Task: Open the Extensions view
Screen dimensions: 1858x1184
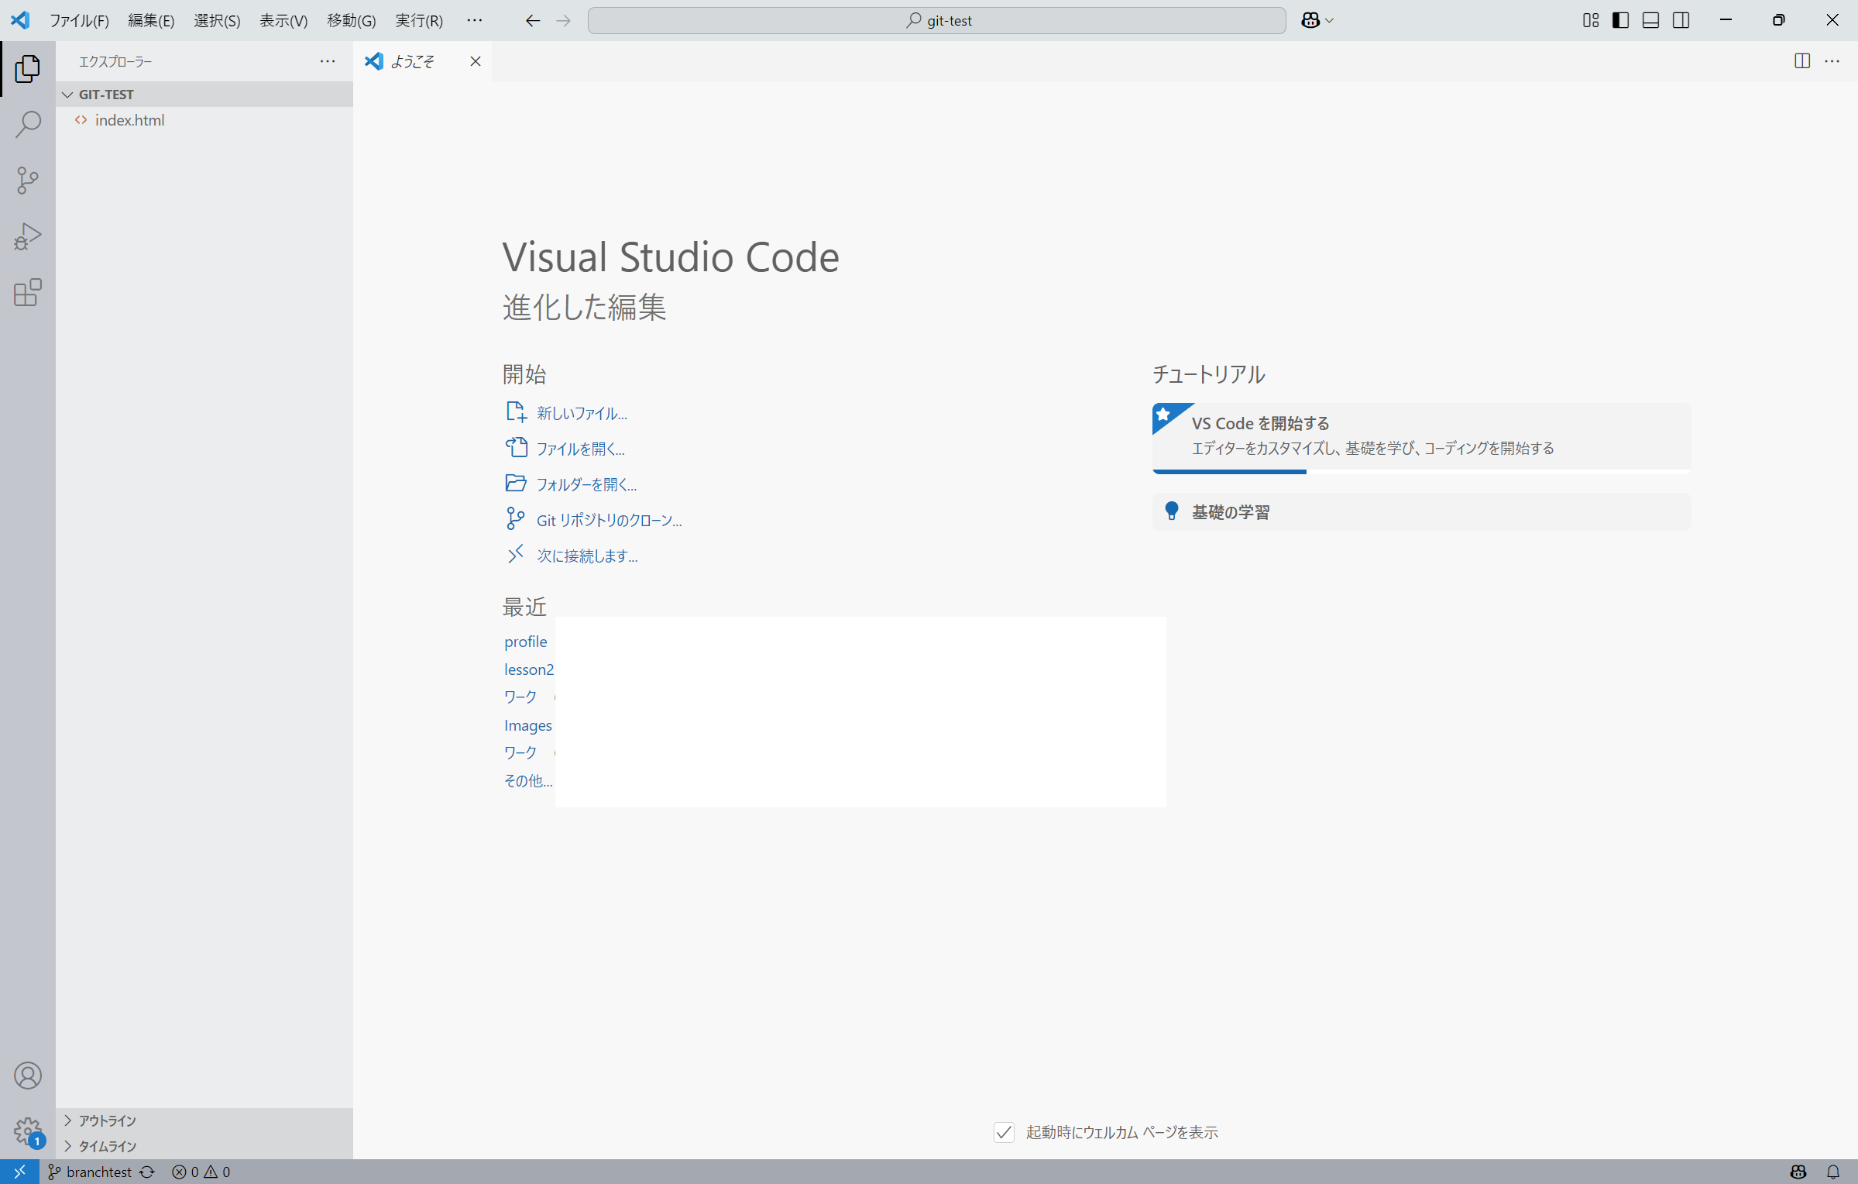Action: point(28,292)
